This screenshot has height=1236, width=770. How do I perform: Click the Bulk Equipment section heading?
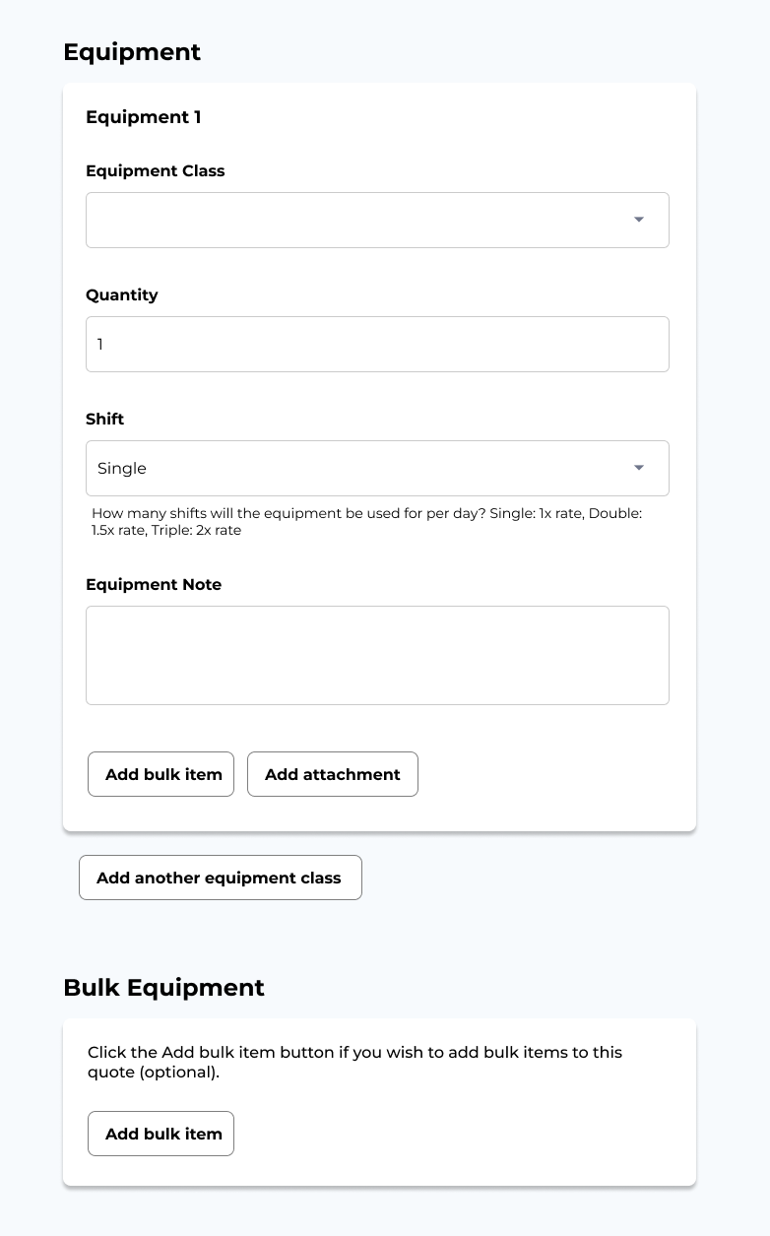pyautogui.click(x=164, y=988)
